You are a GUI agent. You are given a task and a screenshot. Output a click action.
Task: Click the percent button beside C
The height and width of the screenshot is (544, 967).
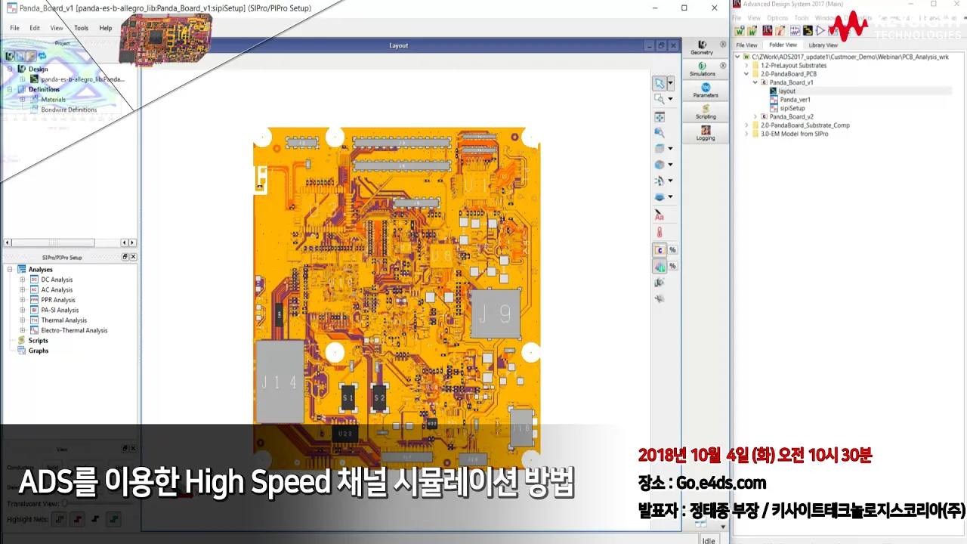pos(672,249)
